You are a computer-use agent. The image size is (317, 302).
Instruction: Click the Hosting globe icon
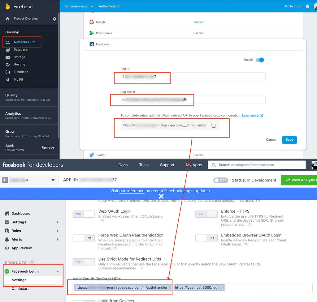[8, 65]
